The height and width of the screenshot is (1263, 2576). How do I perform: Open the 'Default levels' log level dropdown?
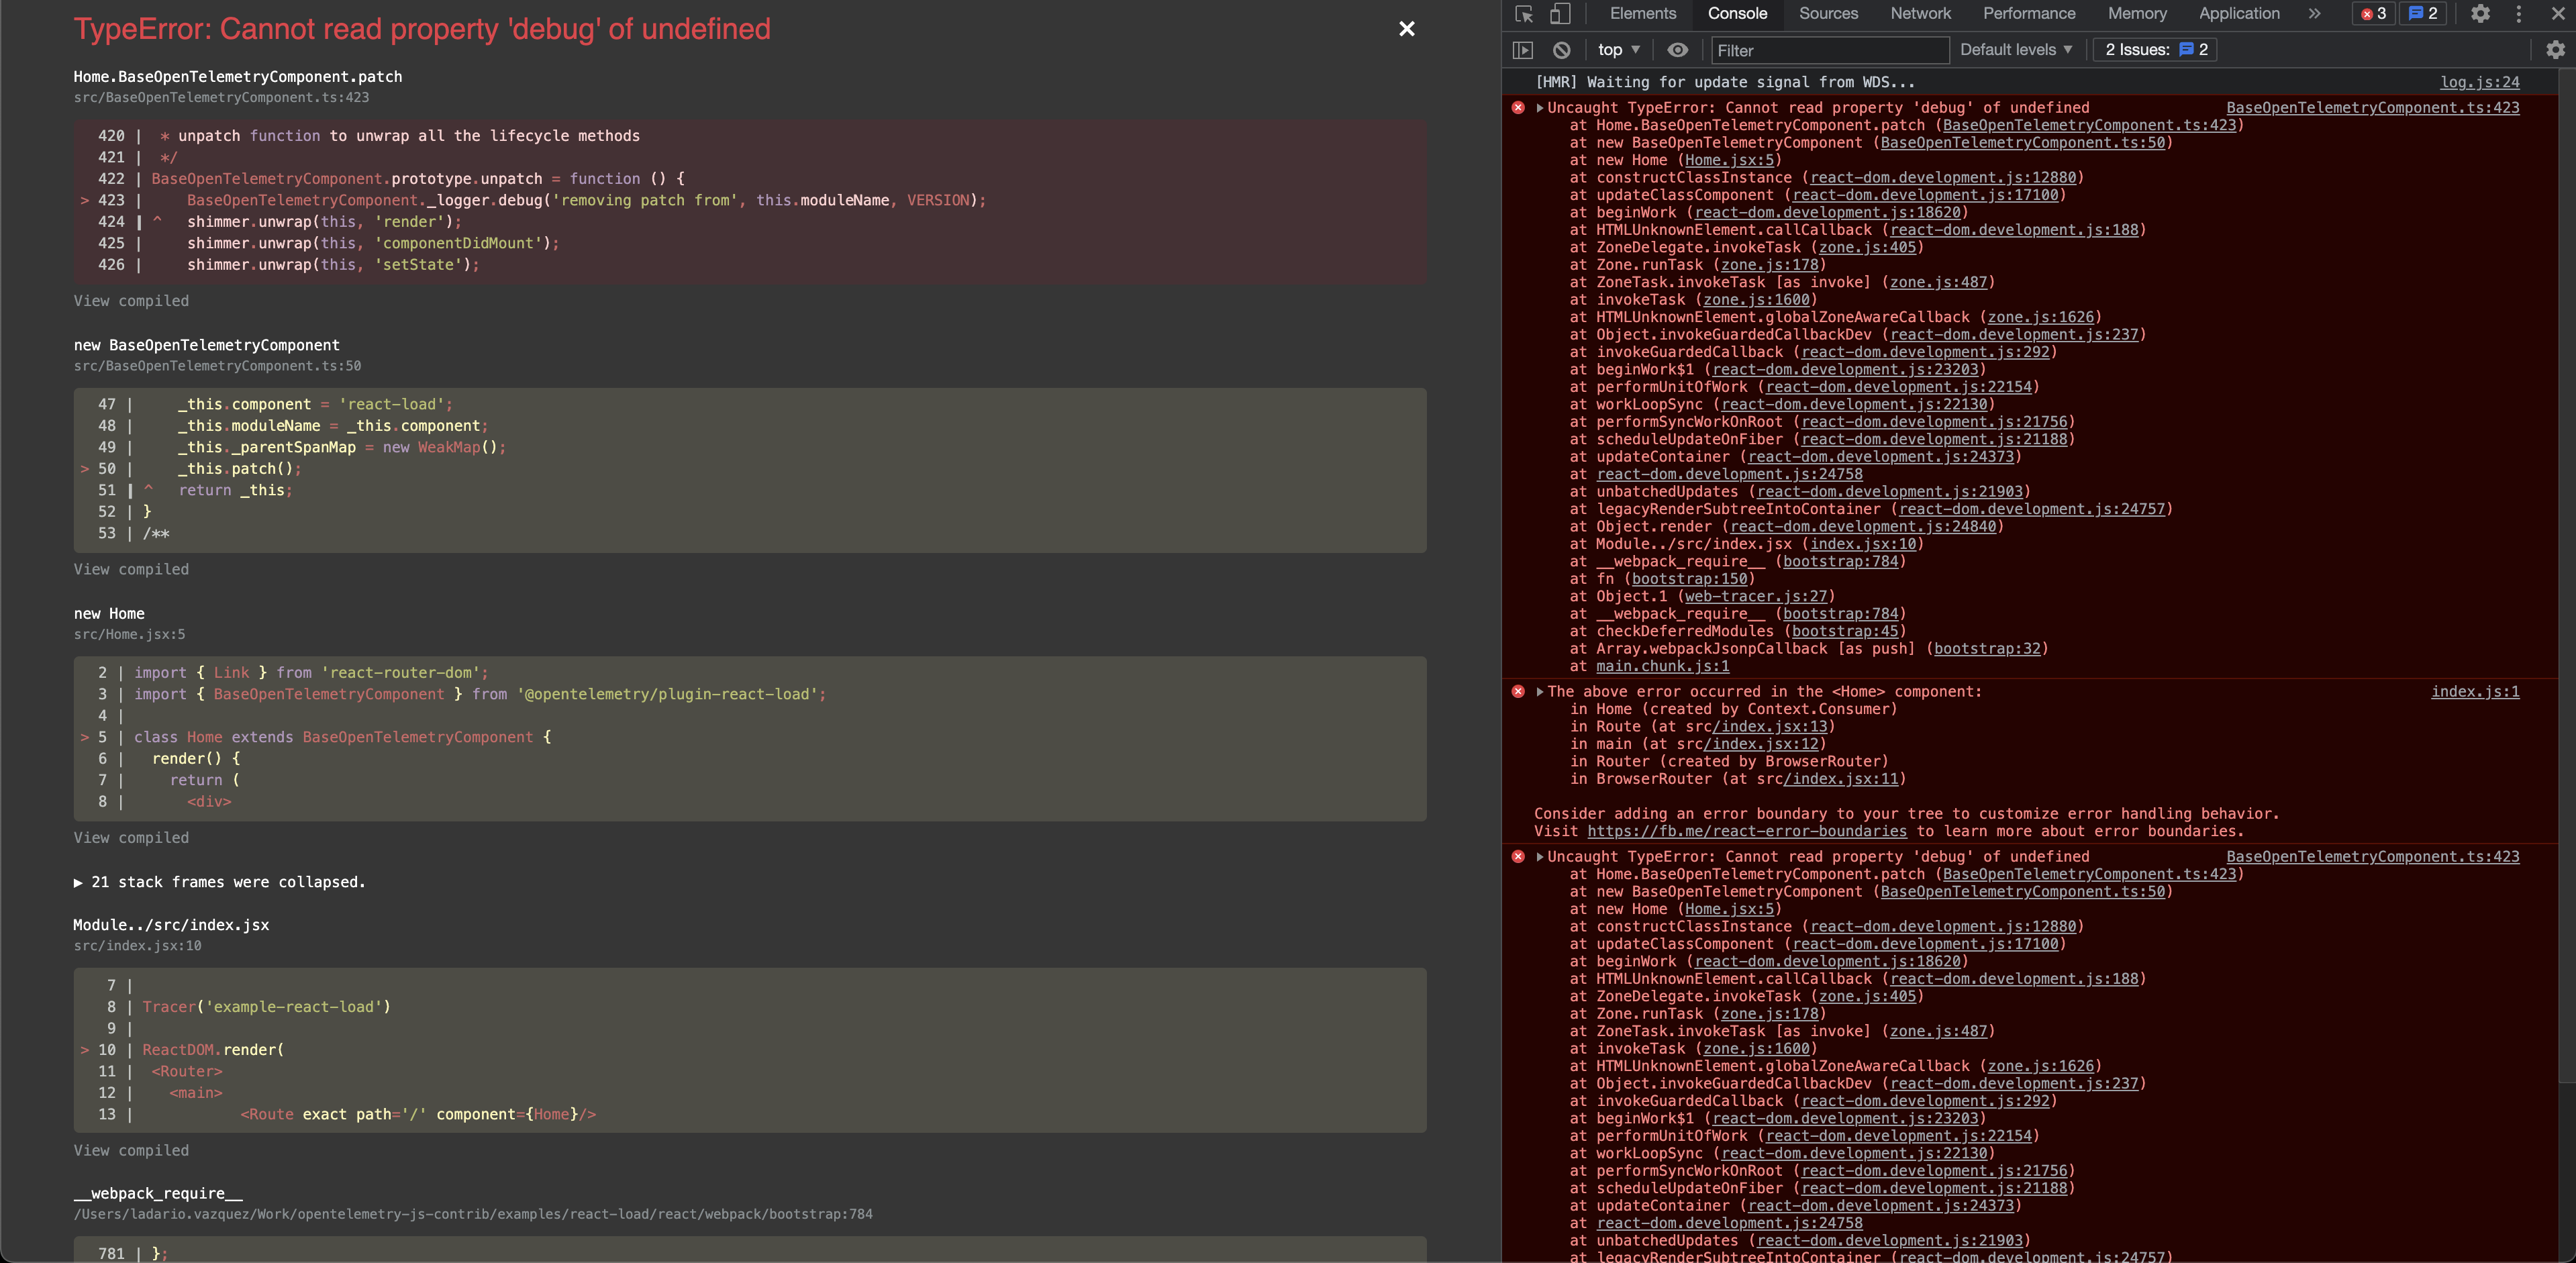(x=2016, y=50)
